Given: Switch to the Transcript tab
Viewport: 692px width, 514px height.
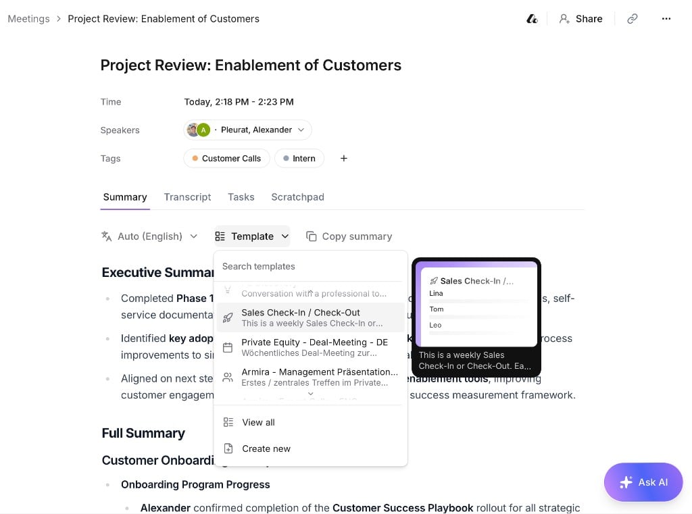Looking at the screenshot, I should [x=187, y=197].
